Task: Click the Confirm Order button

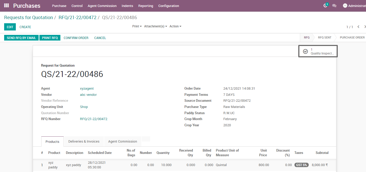Action: click(76, 38)
